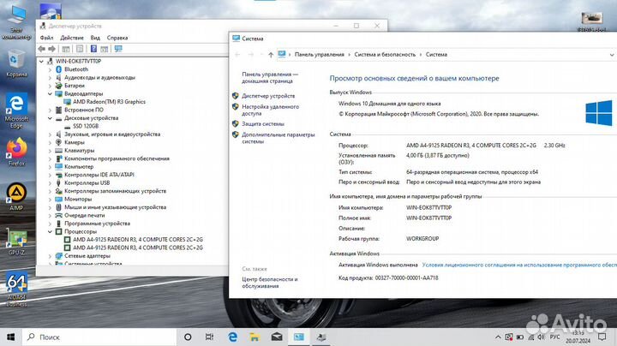The image size is (617, 346).
Task: Select Мыши и иные указывающие устройства item
Action: (x=116, y=207)
